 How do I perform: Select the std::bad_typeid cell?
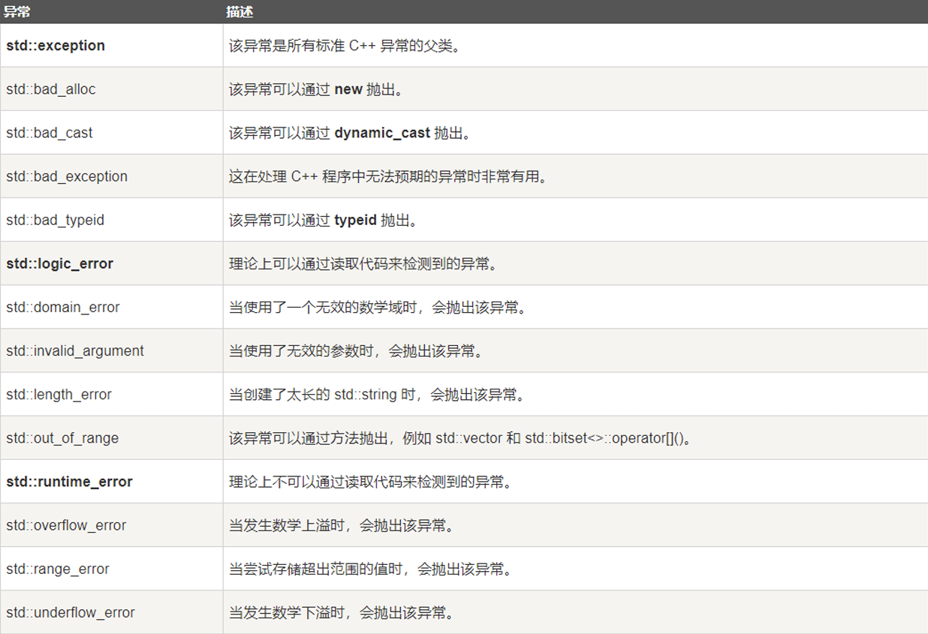[111, 220]
